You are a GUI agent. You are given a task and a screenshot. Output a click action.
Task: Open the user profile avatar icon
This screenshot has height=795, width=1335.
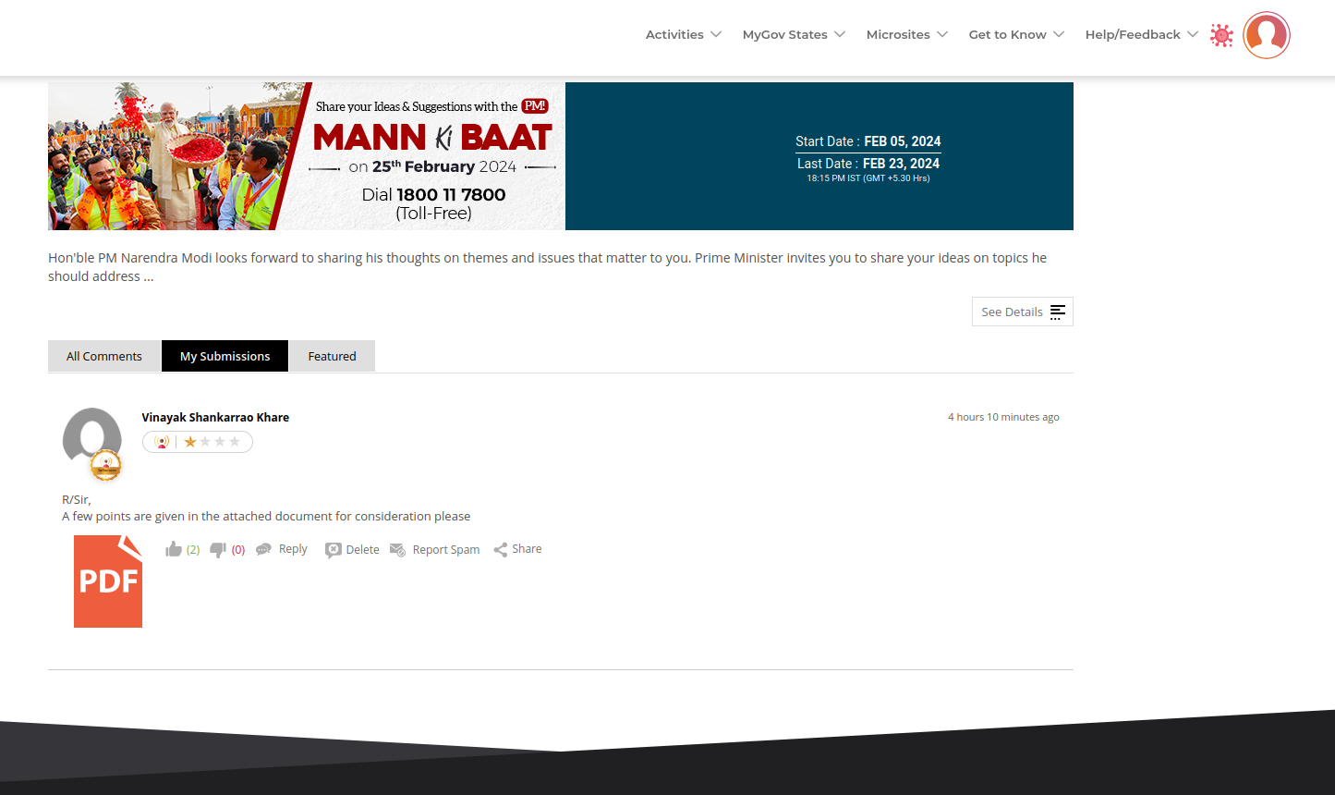click(1266, 35)
